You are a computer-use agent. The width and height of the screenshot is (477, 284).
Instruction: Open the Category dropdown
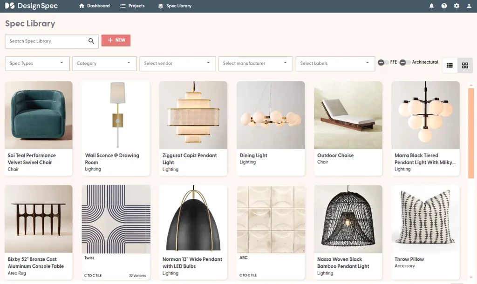tap(104, 64)
